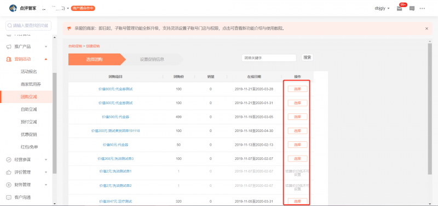The image size is (438, 206).
Task: Open 价值3847元 足疗测试 link
Action: (x=116, y=201)
